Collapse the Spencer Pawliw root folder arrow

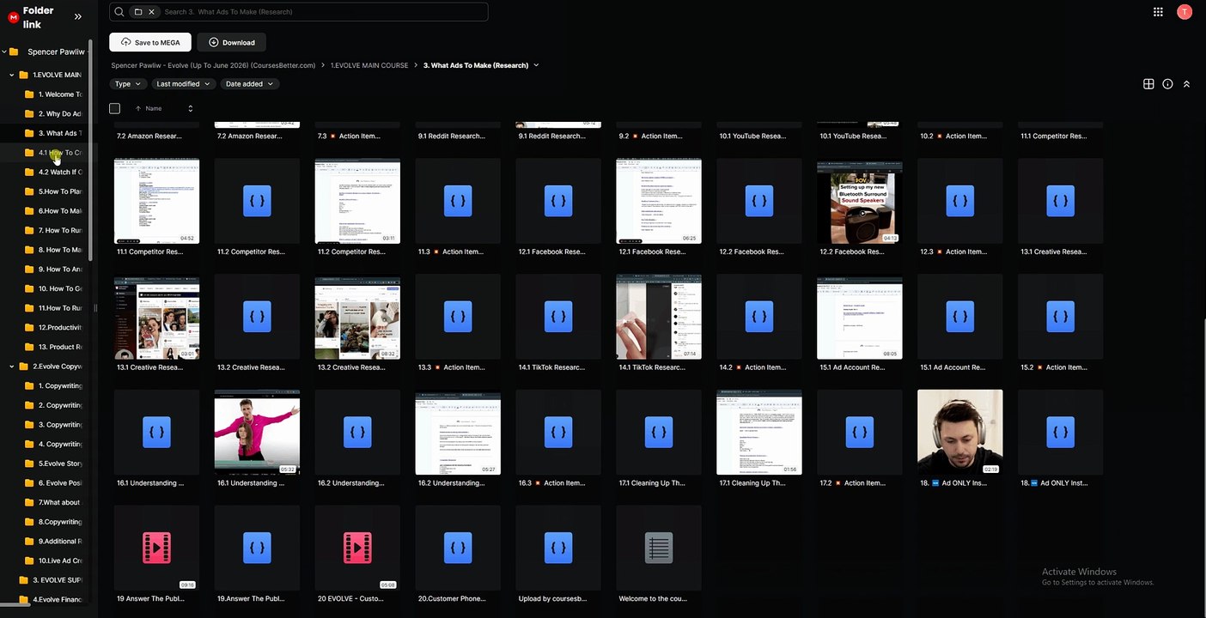(x=3, y=52)
